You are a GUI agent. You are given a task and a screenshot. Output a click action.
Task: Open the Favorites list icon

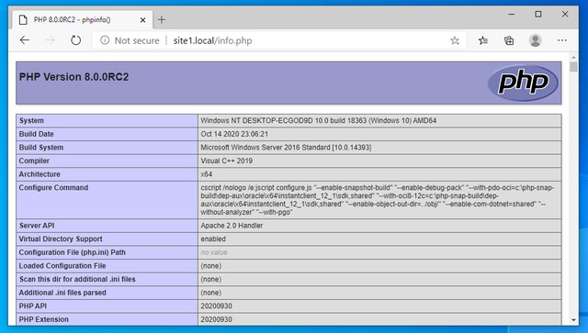(x=483, y=40)
